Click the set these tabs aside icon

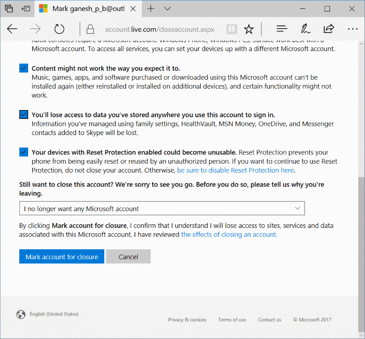point(26,9)
